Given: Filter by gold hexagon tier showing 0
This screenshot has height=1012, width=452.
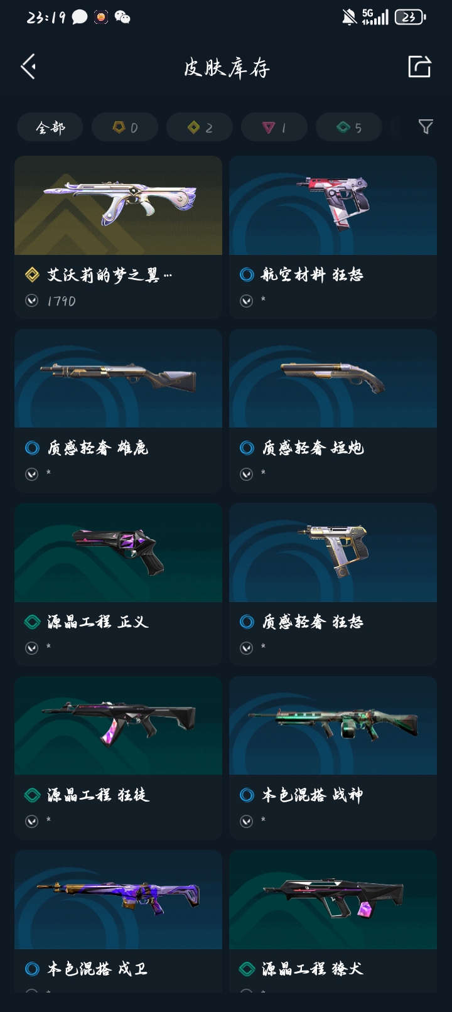Looking at the screenshot, I should 125,127.
